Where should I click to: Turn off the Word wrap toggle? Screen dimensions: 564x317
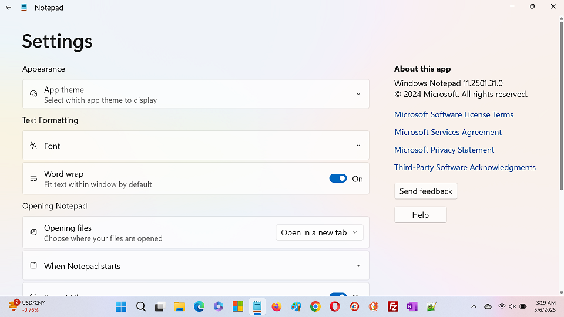338,178
